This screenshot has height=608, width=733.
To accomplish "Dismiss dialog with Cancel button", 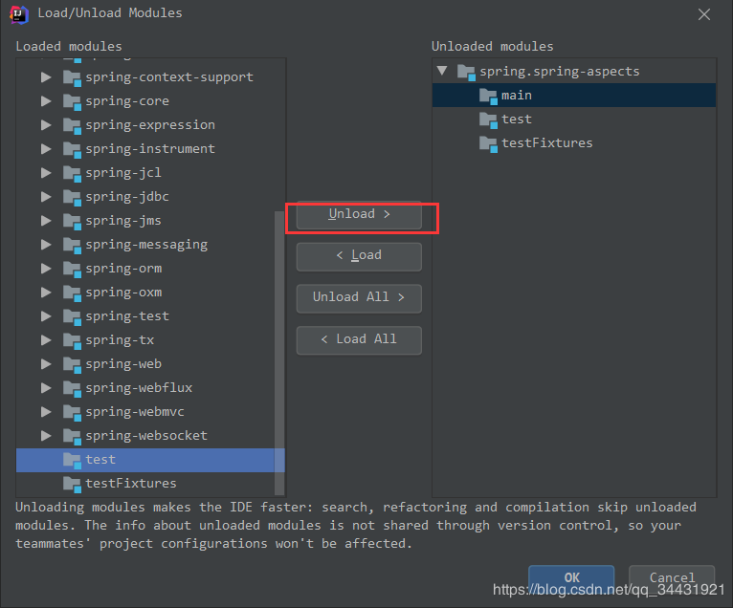I will coord(672,577).
